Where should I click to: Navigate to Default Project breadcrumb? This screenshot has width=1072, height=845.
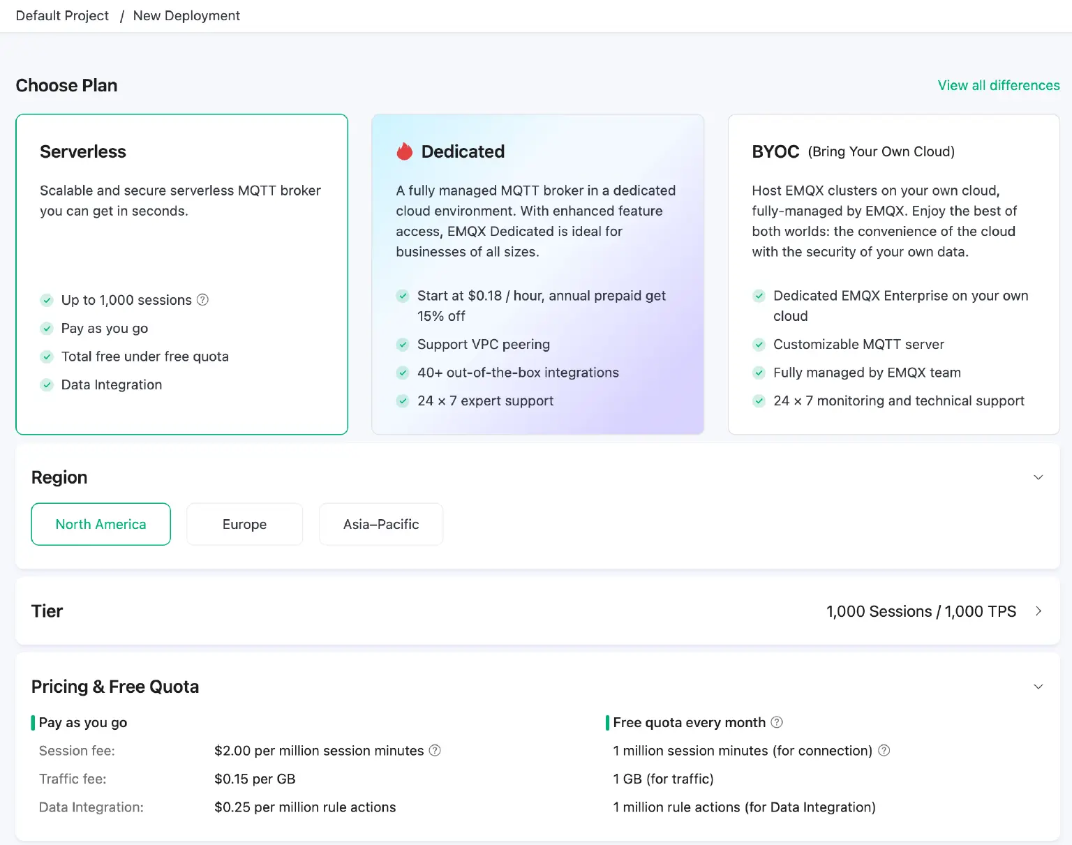62,15
